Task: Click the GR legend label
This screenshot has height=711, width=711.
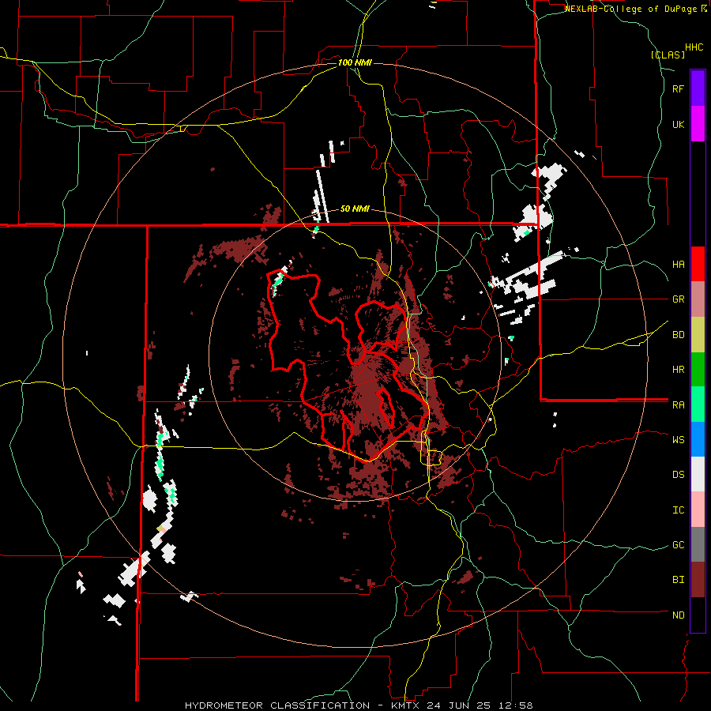Action: 678,299
